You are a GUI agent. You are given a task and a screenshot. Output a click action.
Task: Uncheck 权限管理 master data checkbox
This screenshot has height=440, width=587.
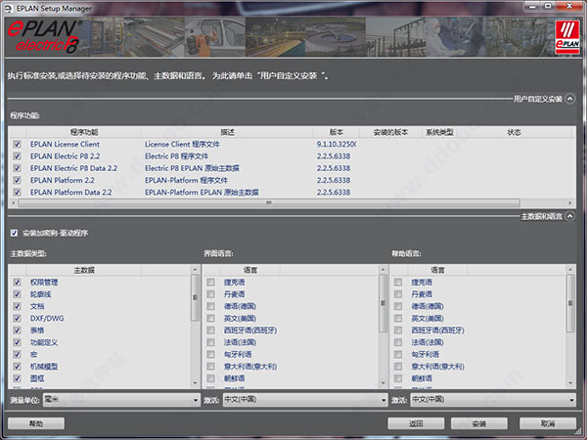tap(17, 283)
